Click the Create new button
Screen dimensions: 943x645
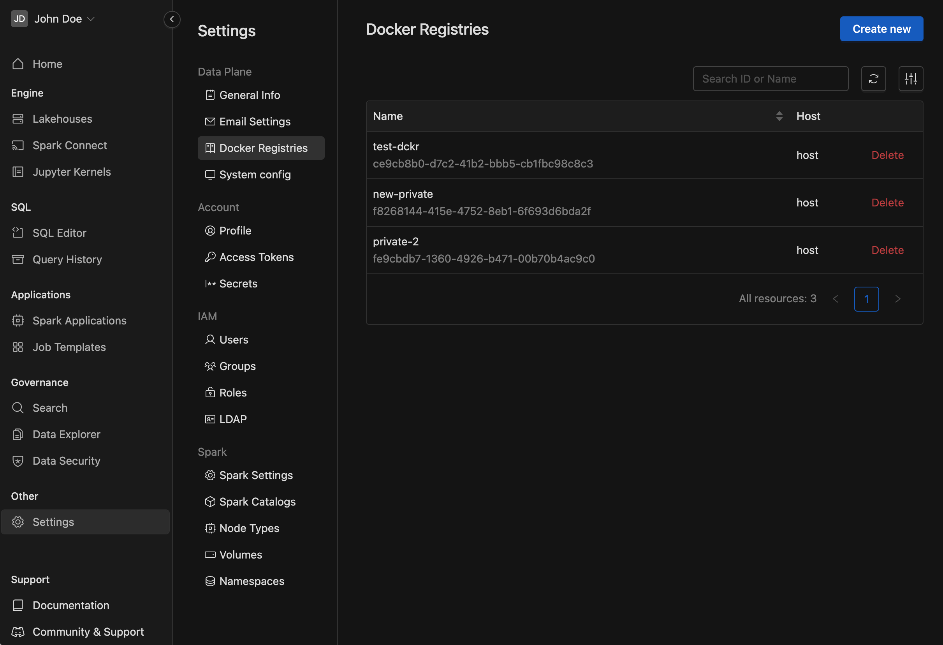(881, 29)
